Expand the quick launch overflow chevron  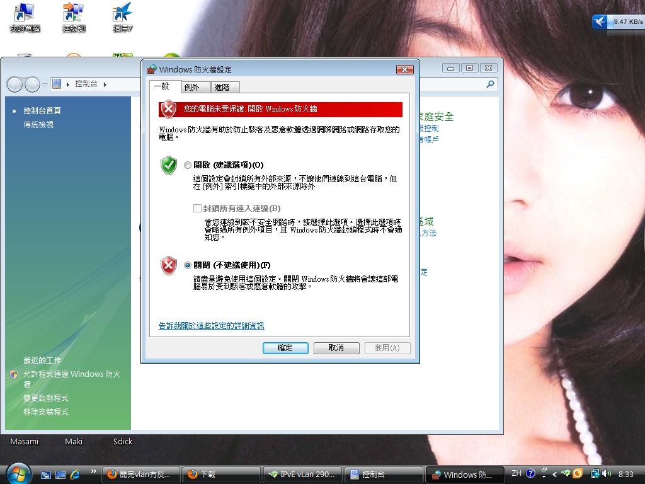[x=94, y=471]
